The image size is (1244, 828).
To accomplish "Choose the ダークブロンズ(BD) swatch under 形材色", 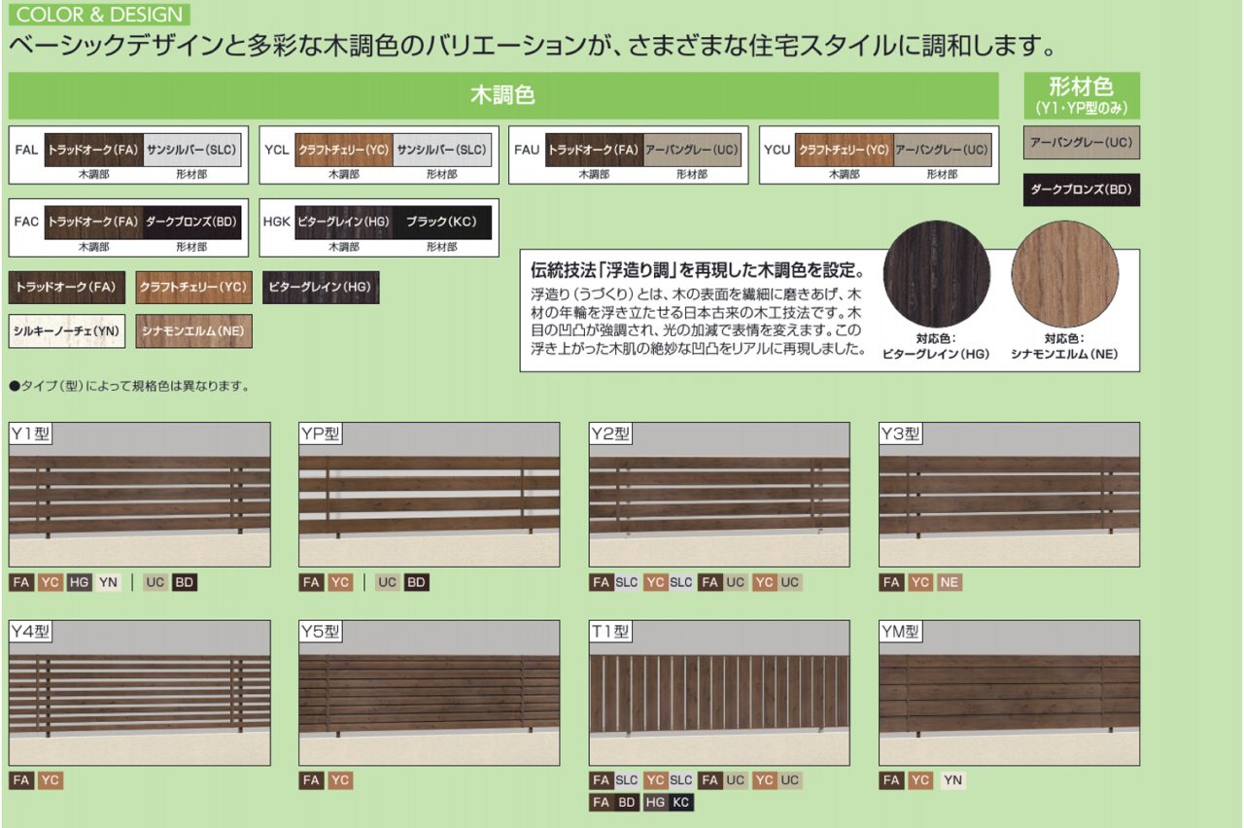I will click(x=1082, y=190).
